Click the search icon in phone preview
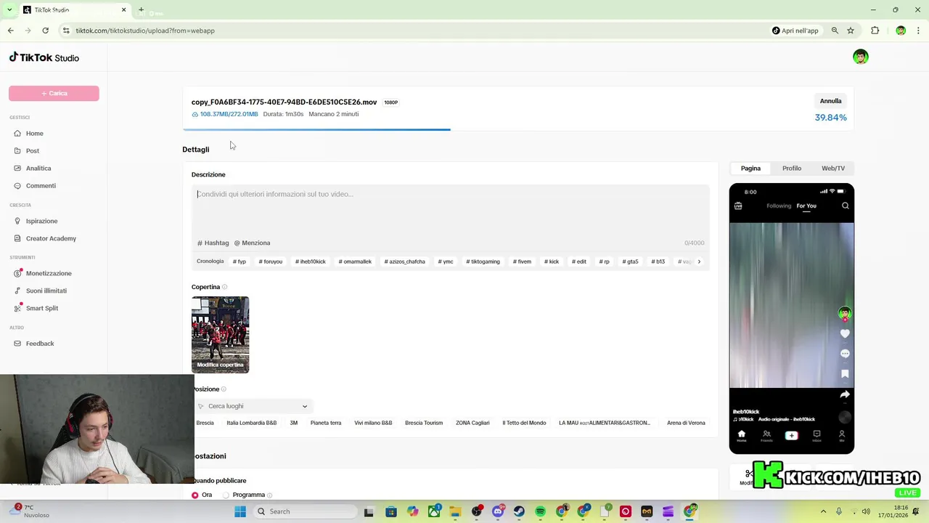Screen dimensions: 929x523 (x=846, y=206)
